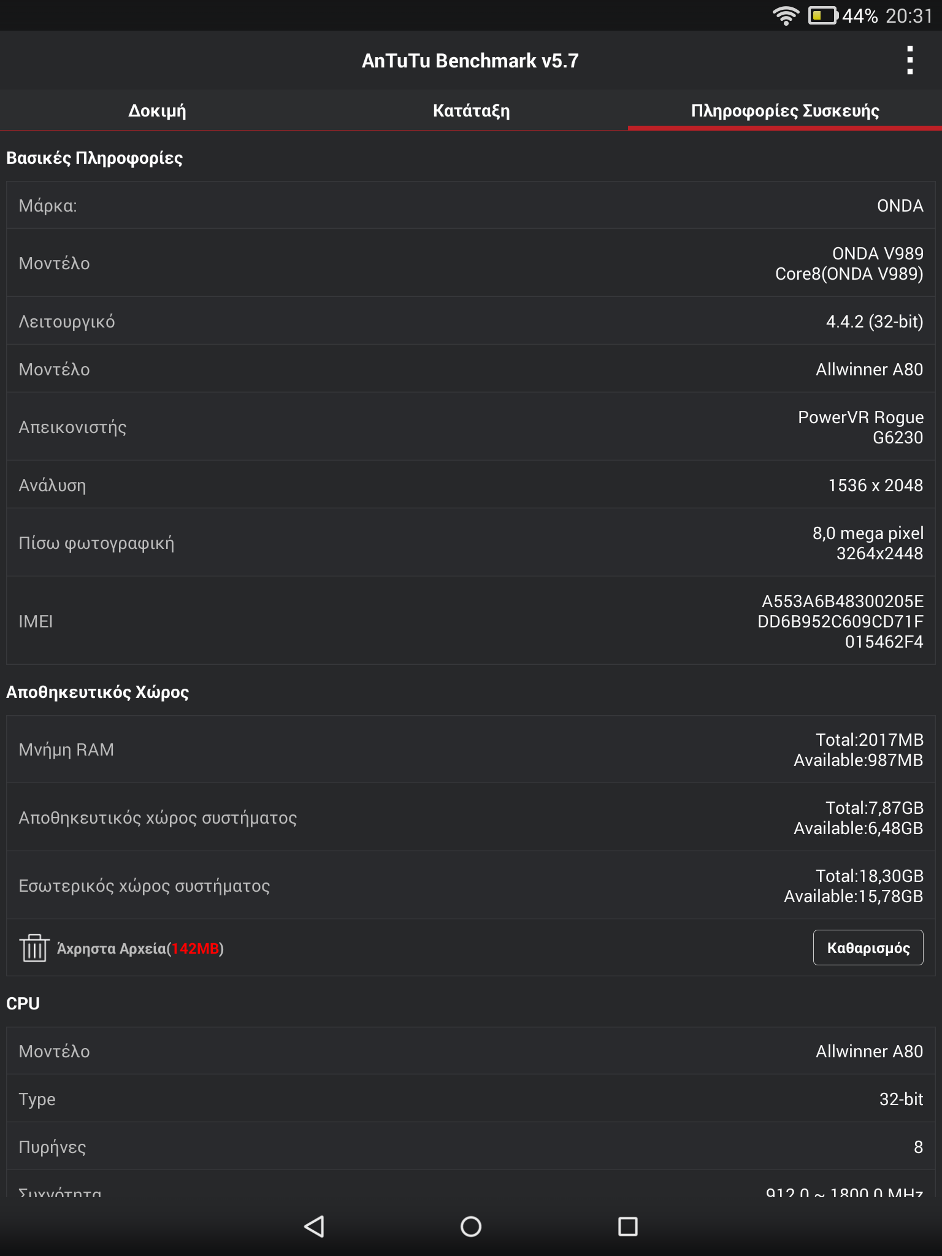
Task: Switch to the Δοκιμή tab
Action: tap(157, 110)
